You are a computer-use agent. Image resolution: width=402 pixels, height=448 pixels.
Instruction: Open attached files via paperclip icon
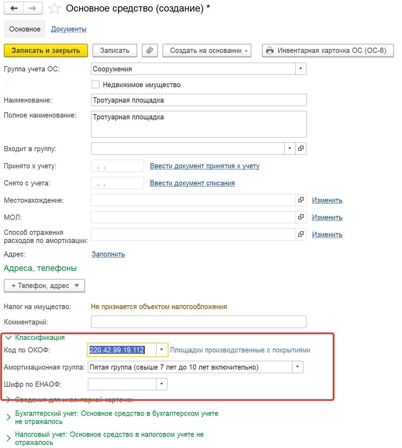[150, 50]
